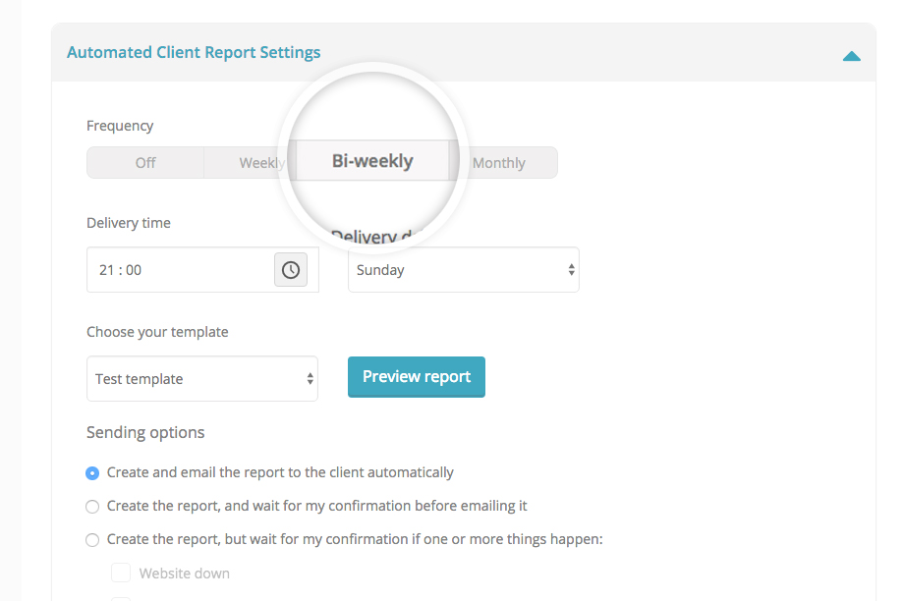Open the Test template dropdown
903x601 pixels.
[201, 379]
